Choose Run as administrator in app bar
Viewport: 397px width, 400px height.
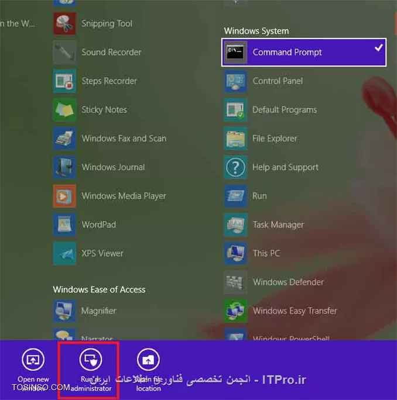click(x=91, y=370)
